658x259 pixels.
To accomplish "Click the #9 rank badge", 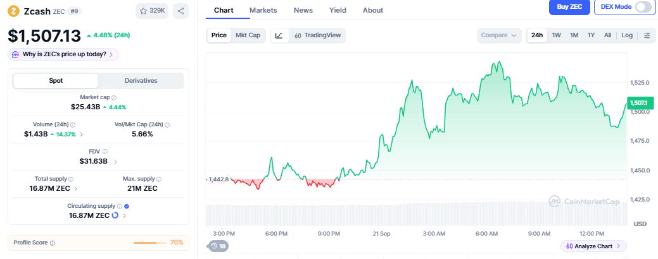I will tap(74, 11).
